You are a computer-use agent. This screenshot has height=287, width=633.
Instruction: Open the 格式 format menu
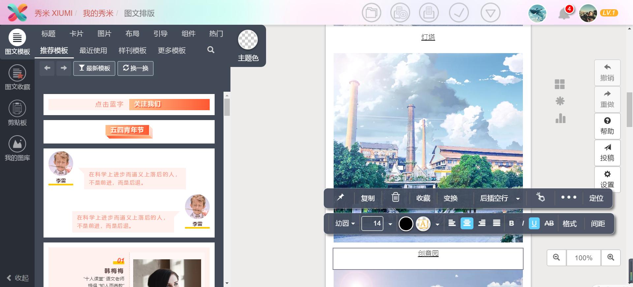(569, 224)
